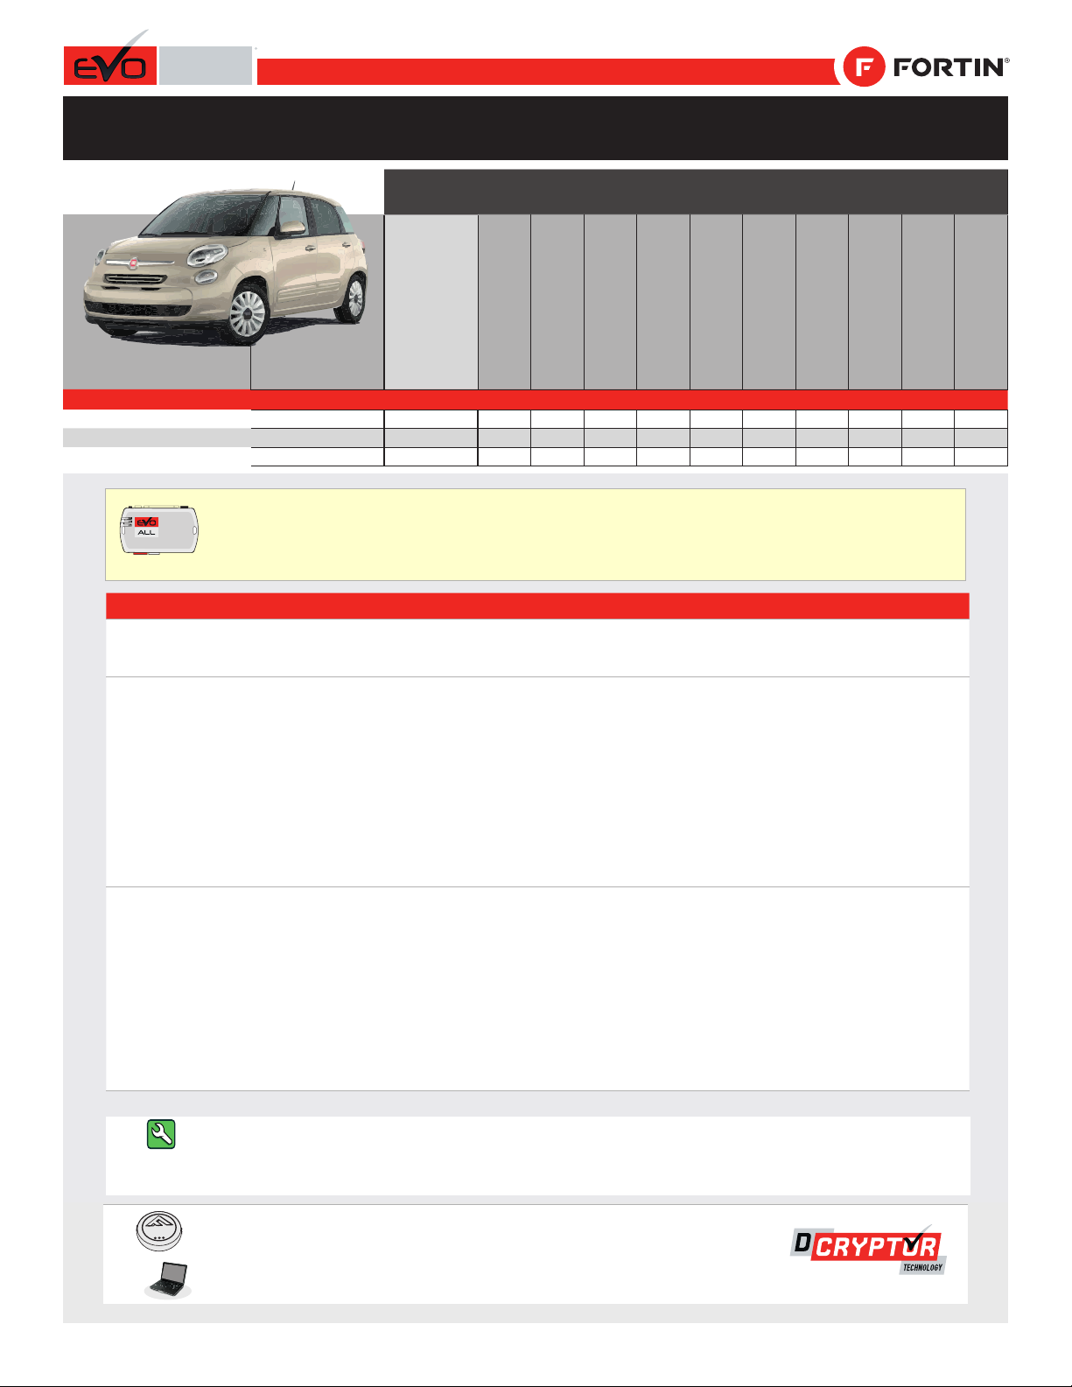Click the dark gray table header strip
Viewport: 1072px width, 1387px height.
[x=696, y=192]
